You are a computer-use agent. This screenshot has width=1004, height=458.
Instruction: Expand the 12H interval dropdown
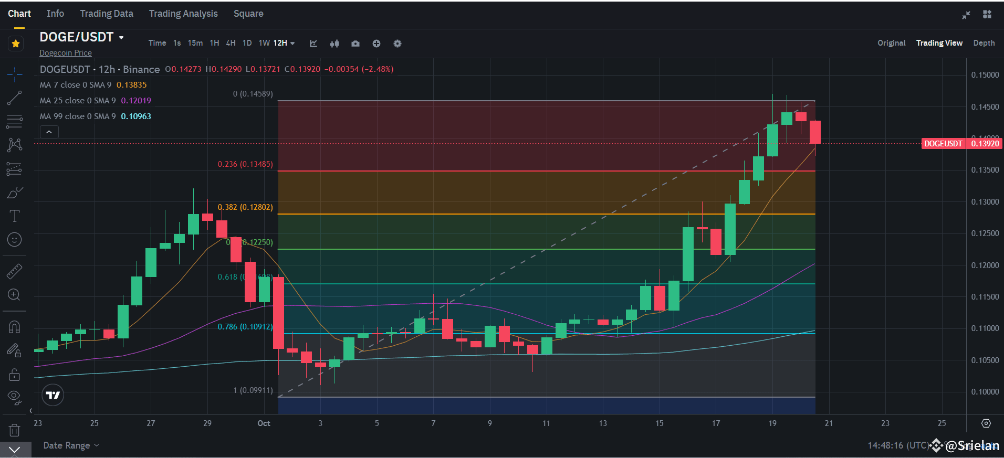click(x=284, y=43)
